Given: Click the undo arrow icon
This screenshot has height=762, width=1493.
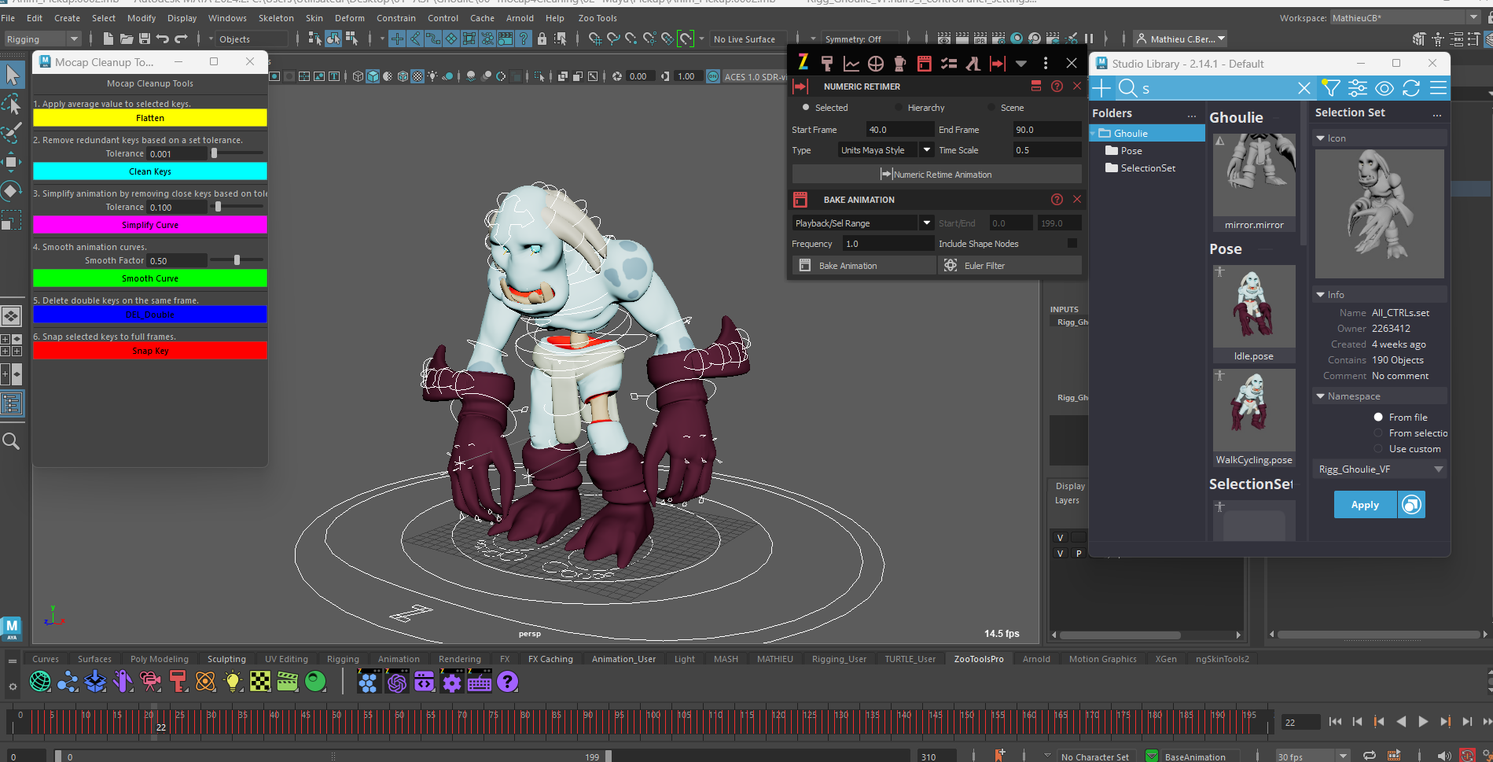Looking at the screenshot, I should coord(163,39).
